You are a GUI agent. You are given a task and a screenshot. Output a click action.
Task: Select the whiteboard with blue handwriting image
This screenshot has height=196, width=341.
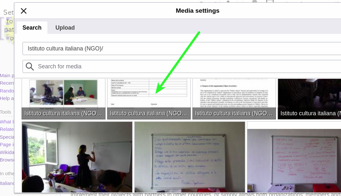(x=189, y=157)
